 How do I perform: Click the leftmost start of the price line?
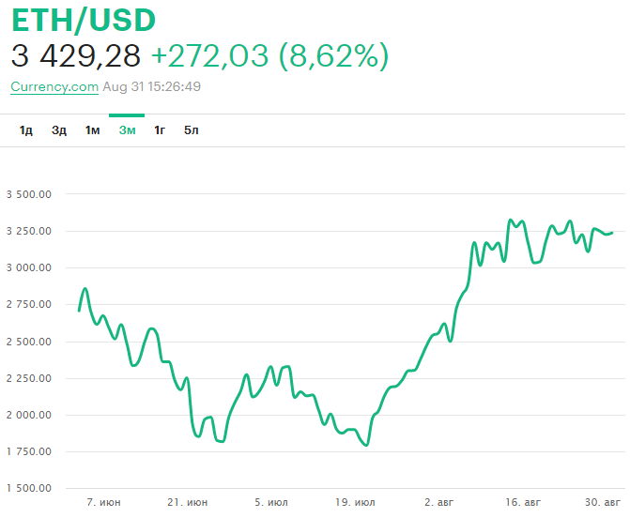coord(79,310)
